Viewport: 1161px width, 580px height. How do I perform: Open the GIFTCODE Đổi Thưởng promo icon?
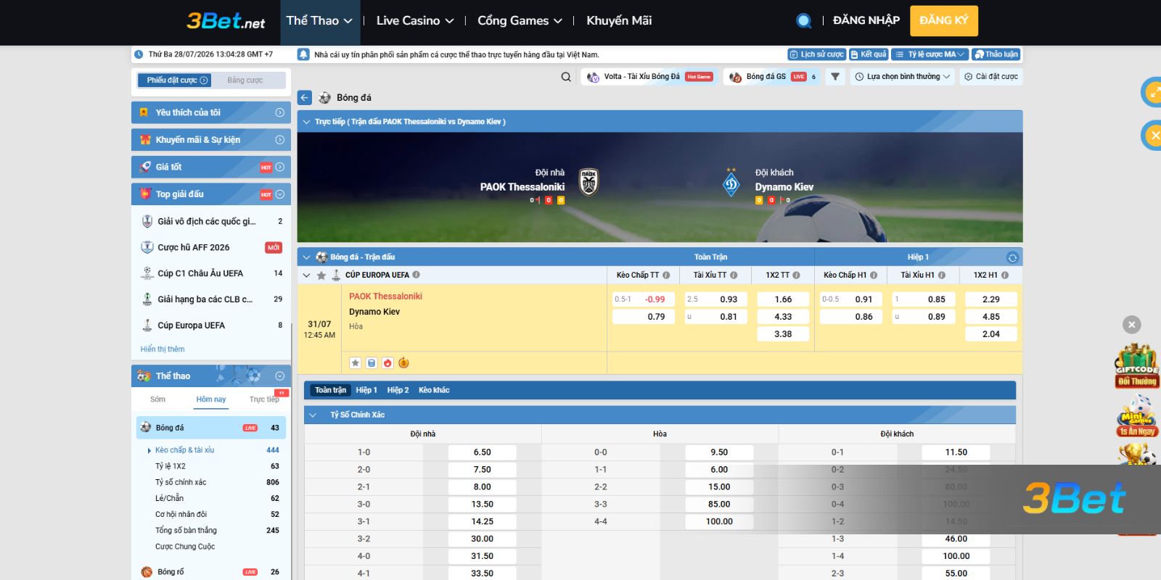pos(1137,366)
